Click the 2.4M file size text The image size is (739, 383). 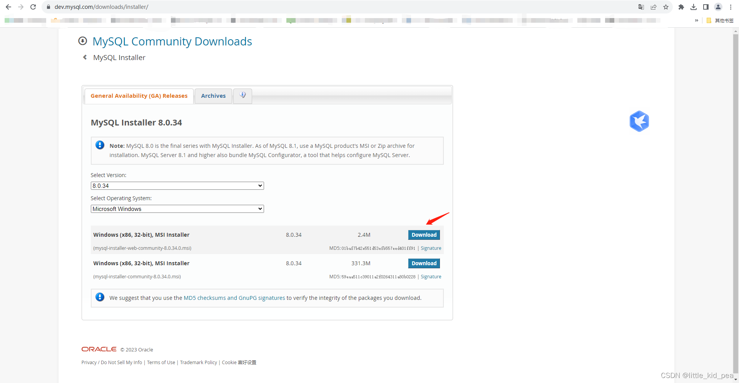364,235
